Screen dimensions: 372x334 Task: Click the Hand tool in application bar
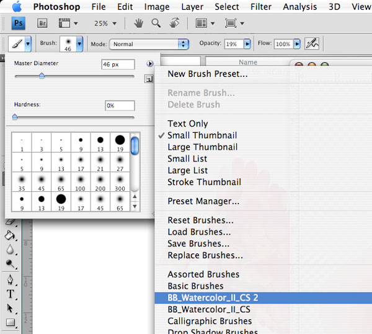point(140,24)
